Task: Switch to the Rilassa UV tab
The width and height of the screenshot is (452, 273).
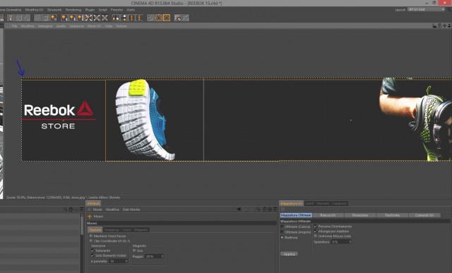Action: point(328,215)
